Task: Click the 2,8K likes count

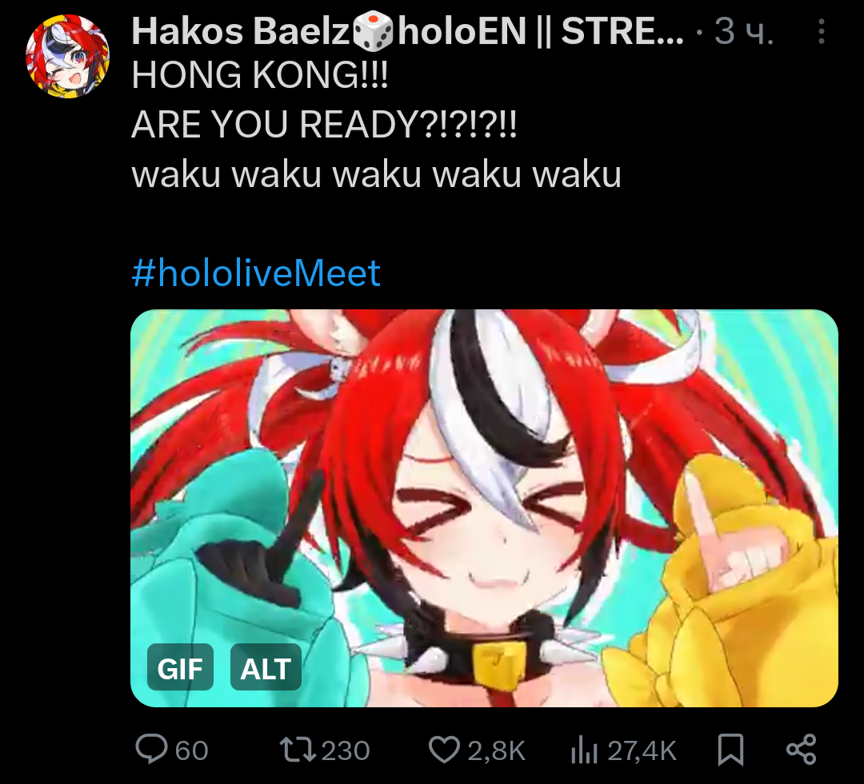Action: [x=497, y=750]
